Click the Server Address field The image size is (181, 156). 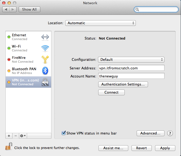point(131,68)
